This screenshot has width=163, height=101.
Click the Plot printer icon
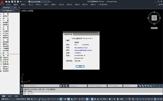click(18, 2)
